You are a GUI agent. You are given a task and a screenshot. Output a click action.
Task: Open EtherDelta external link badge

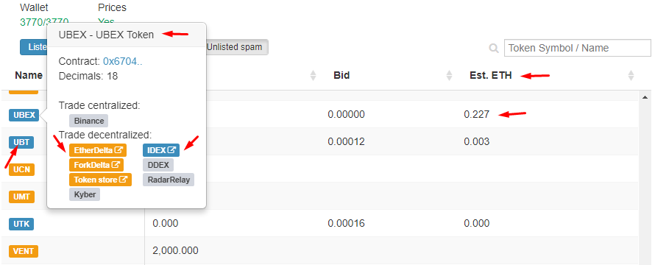click(x=98, y=150)
